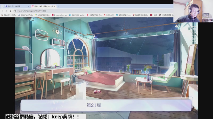The width and height of the screenshot is (213, 119).
Task: Open the Weibo homepage bookmark
Action: pyautogui.click(x=140, y=15)
